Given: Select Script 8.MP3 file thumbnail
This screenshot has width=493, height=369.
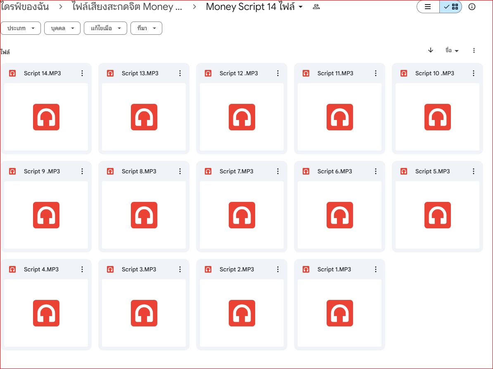Looking at the screenshot, I should pos(144,215).
